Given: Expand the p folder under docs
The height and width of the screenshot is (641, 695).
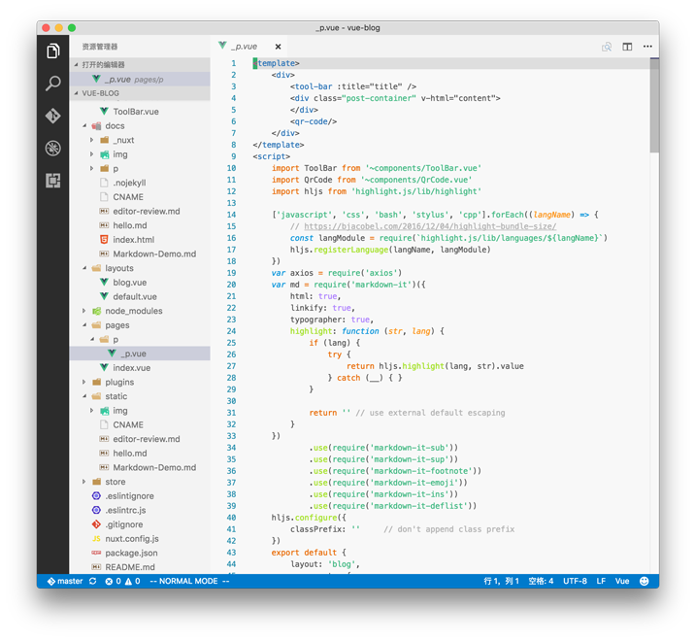Looking at the screenshot, I should 92,169.
